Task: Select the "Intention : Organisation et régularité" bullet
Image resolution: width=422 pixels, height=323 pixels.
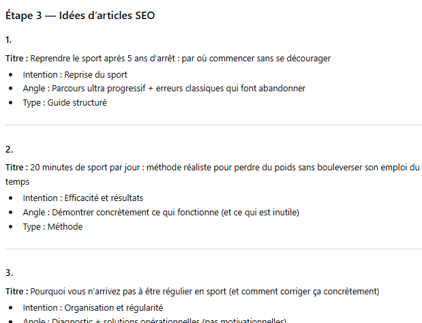Action: click(93, 307)
